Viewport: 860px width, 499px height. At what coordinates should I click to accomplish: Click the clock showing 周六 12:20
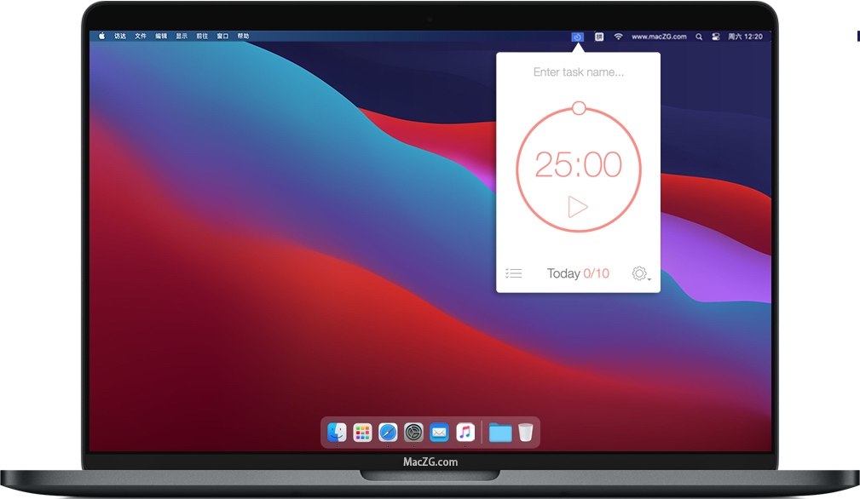pos(747,37)
